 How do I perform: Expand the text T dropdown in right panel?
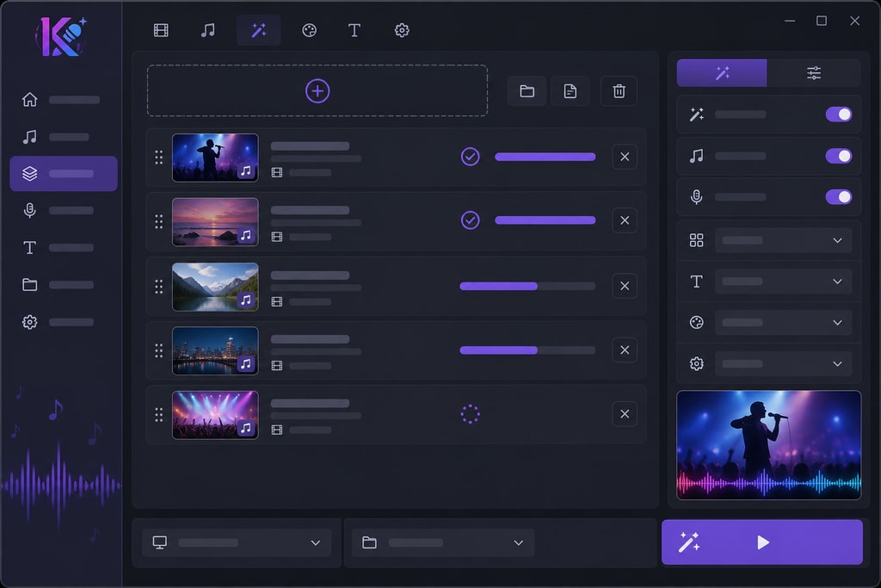click(x=783, y=281)
